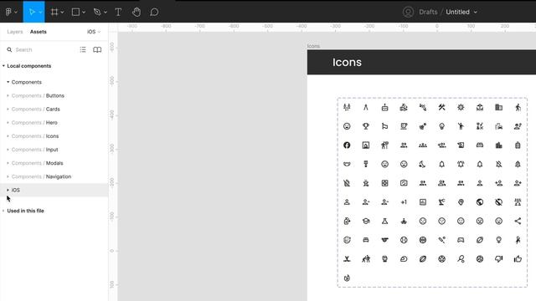Select the lightbulb icon
536x301 pixels.
[441, 126]
